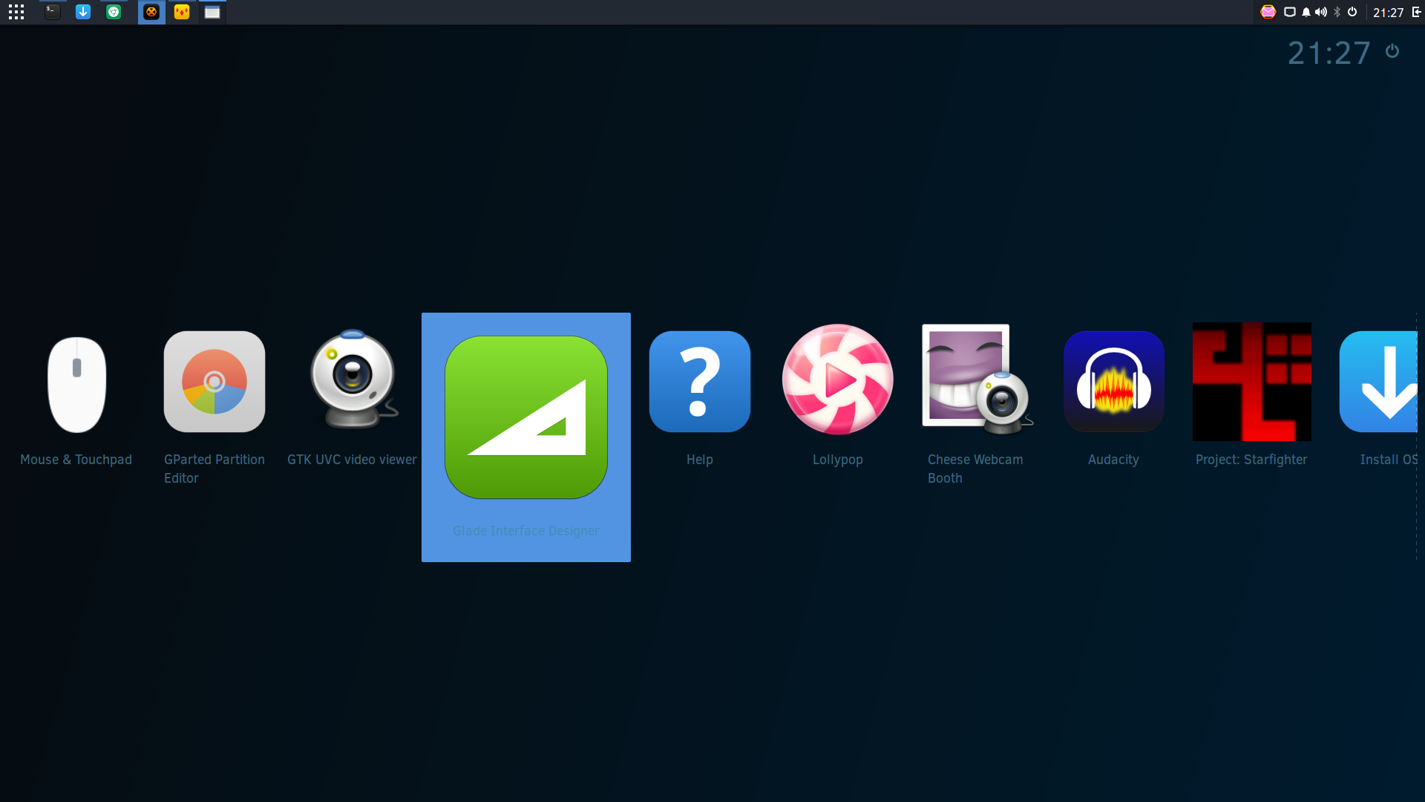Screen dimensions: 1425x802
Task: Launch Audacity audio editor
Action: point(1114,382)
